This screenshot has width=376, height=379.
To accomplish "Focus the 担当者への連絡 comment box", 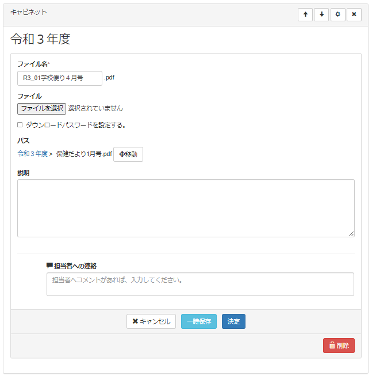I will pyautogui.click(x=200, y=284).
